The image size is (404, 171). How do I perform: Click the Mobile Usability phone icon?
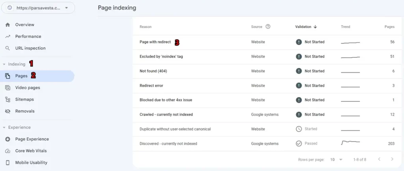8,162
